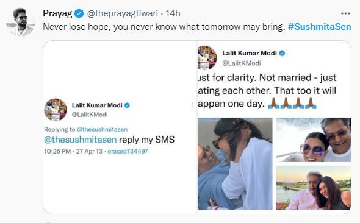Open the sunset waterfront couple photo
Screen dimensions: 360x223
coord(314,188)
